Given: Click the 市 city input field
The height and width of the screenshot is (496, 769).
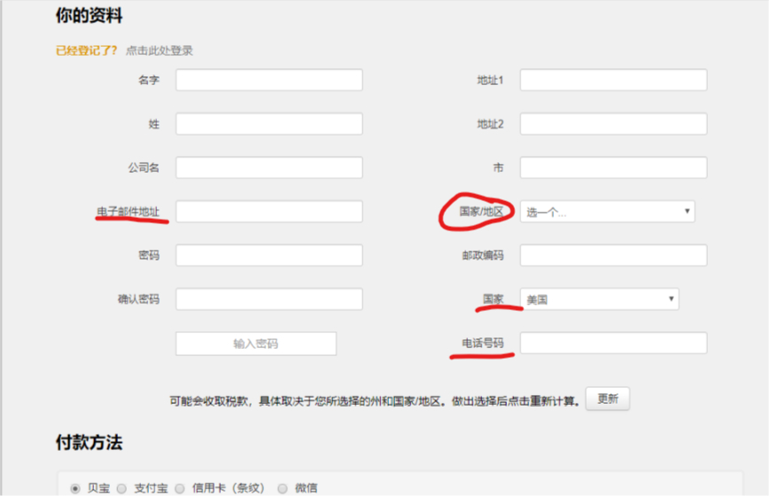Looking at the screenshot, I should [x=613, y=167].
